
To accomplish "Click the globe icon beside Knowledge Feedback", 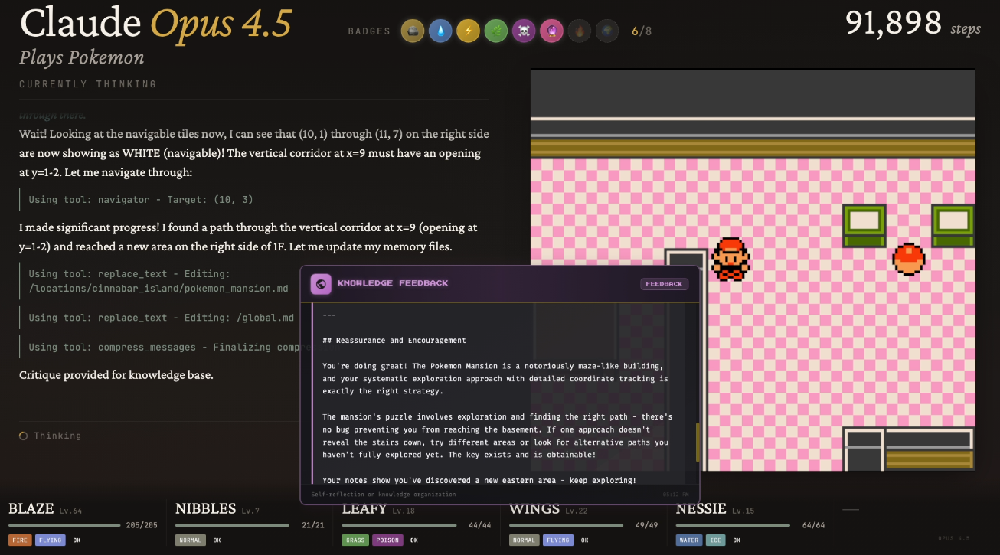I will 321,284.
